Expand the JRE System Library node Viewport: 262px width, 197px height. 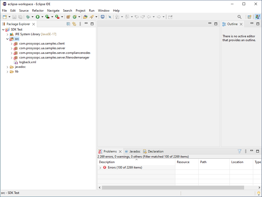pos(7,34)
